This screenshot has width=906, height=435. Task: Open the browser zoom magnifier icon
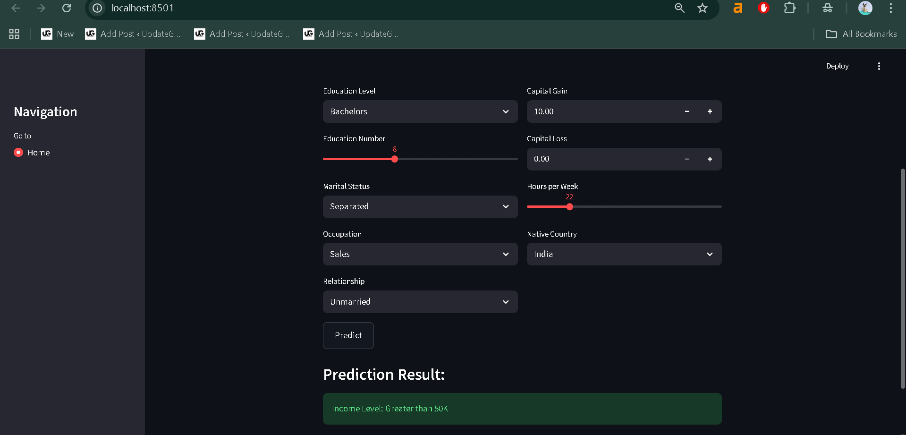point(679,8)
